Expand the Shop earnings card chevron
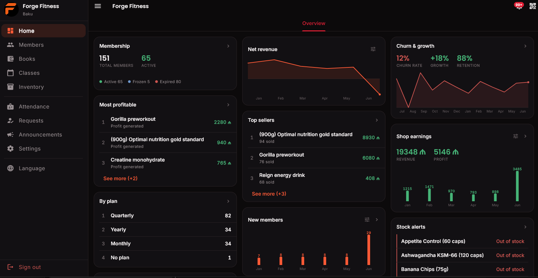The height and width of the screenshot is (278, 538). [x=525, y=136]
